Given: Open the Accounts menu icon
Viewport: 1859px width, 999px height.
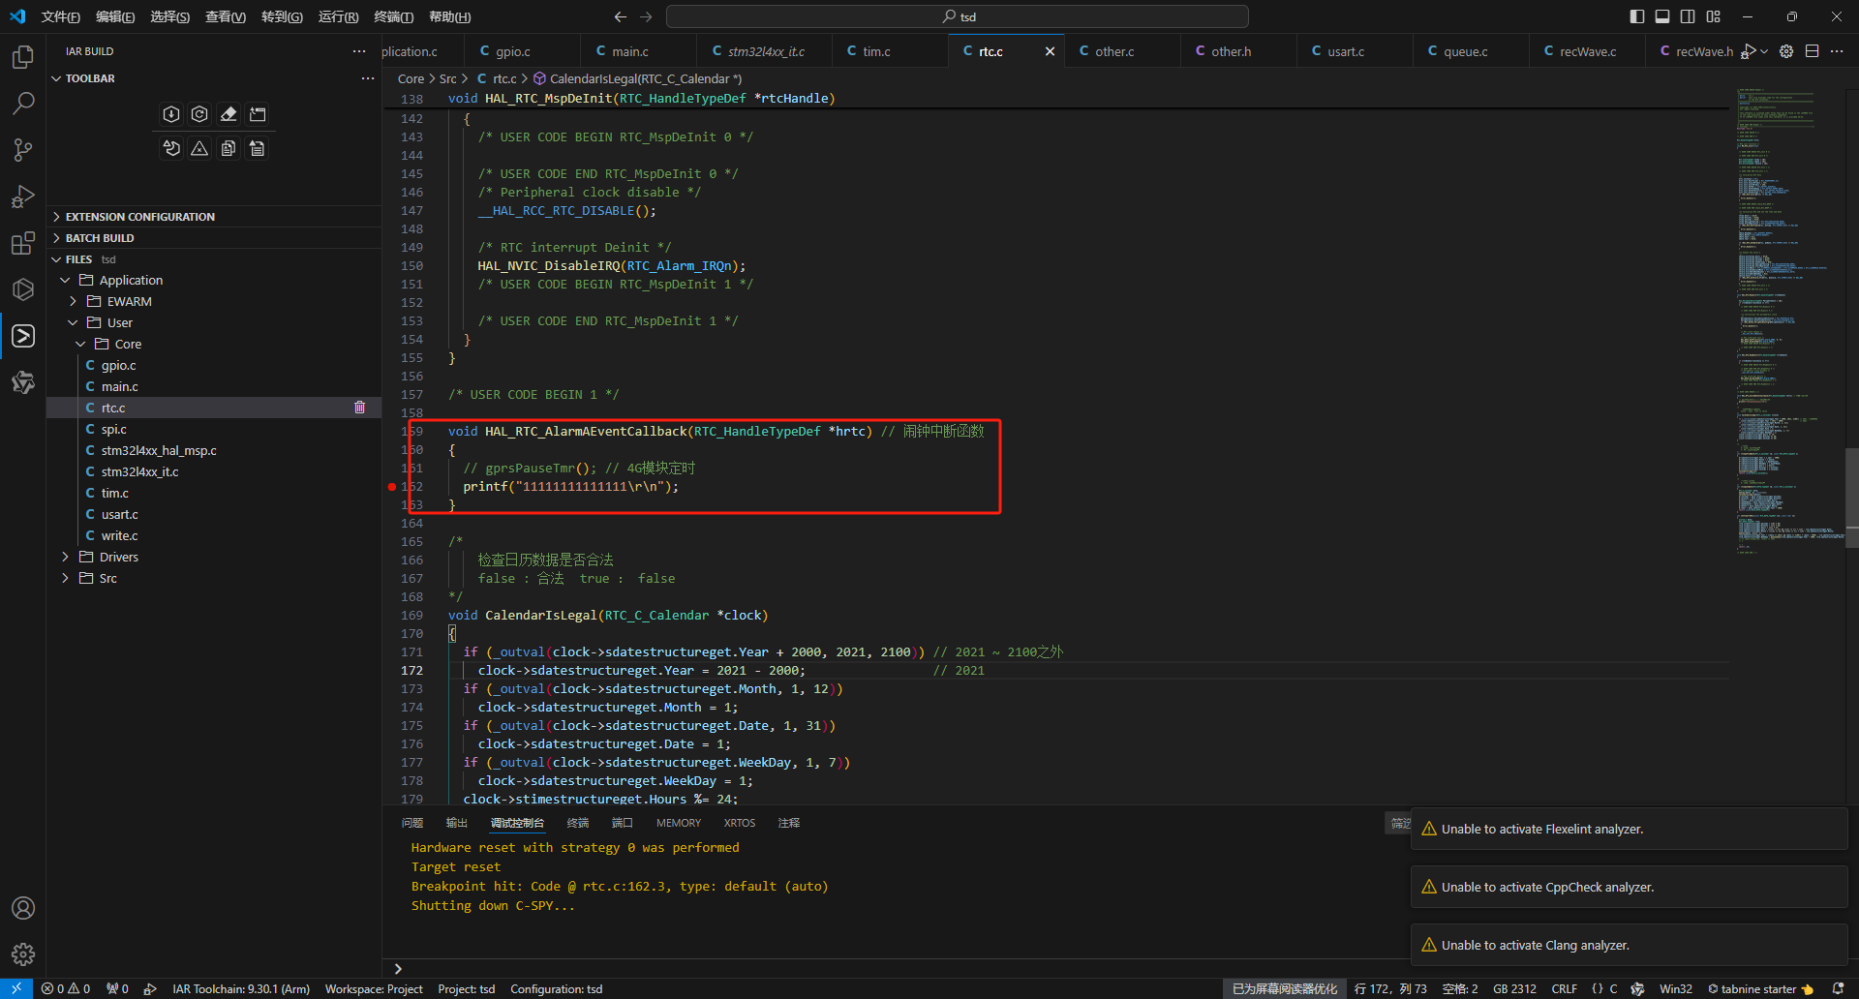Looking at the screenshot, I should [x=23, y=908].
